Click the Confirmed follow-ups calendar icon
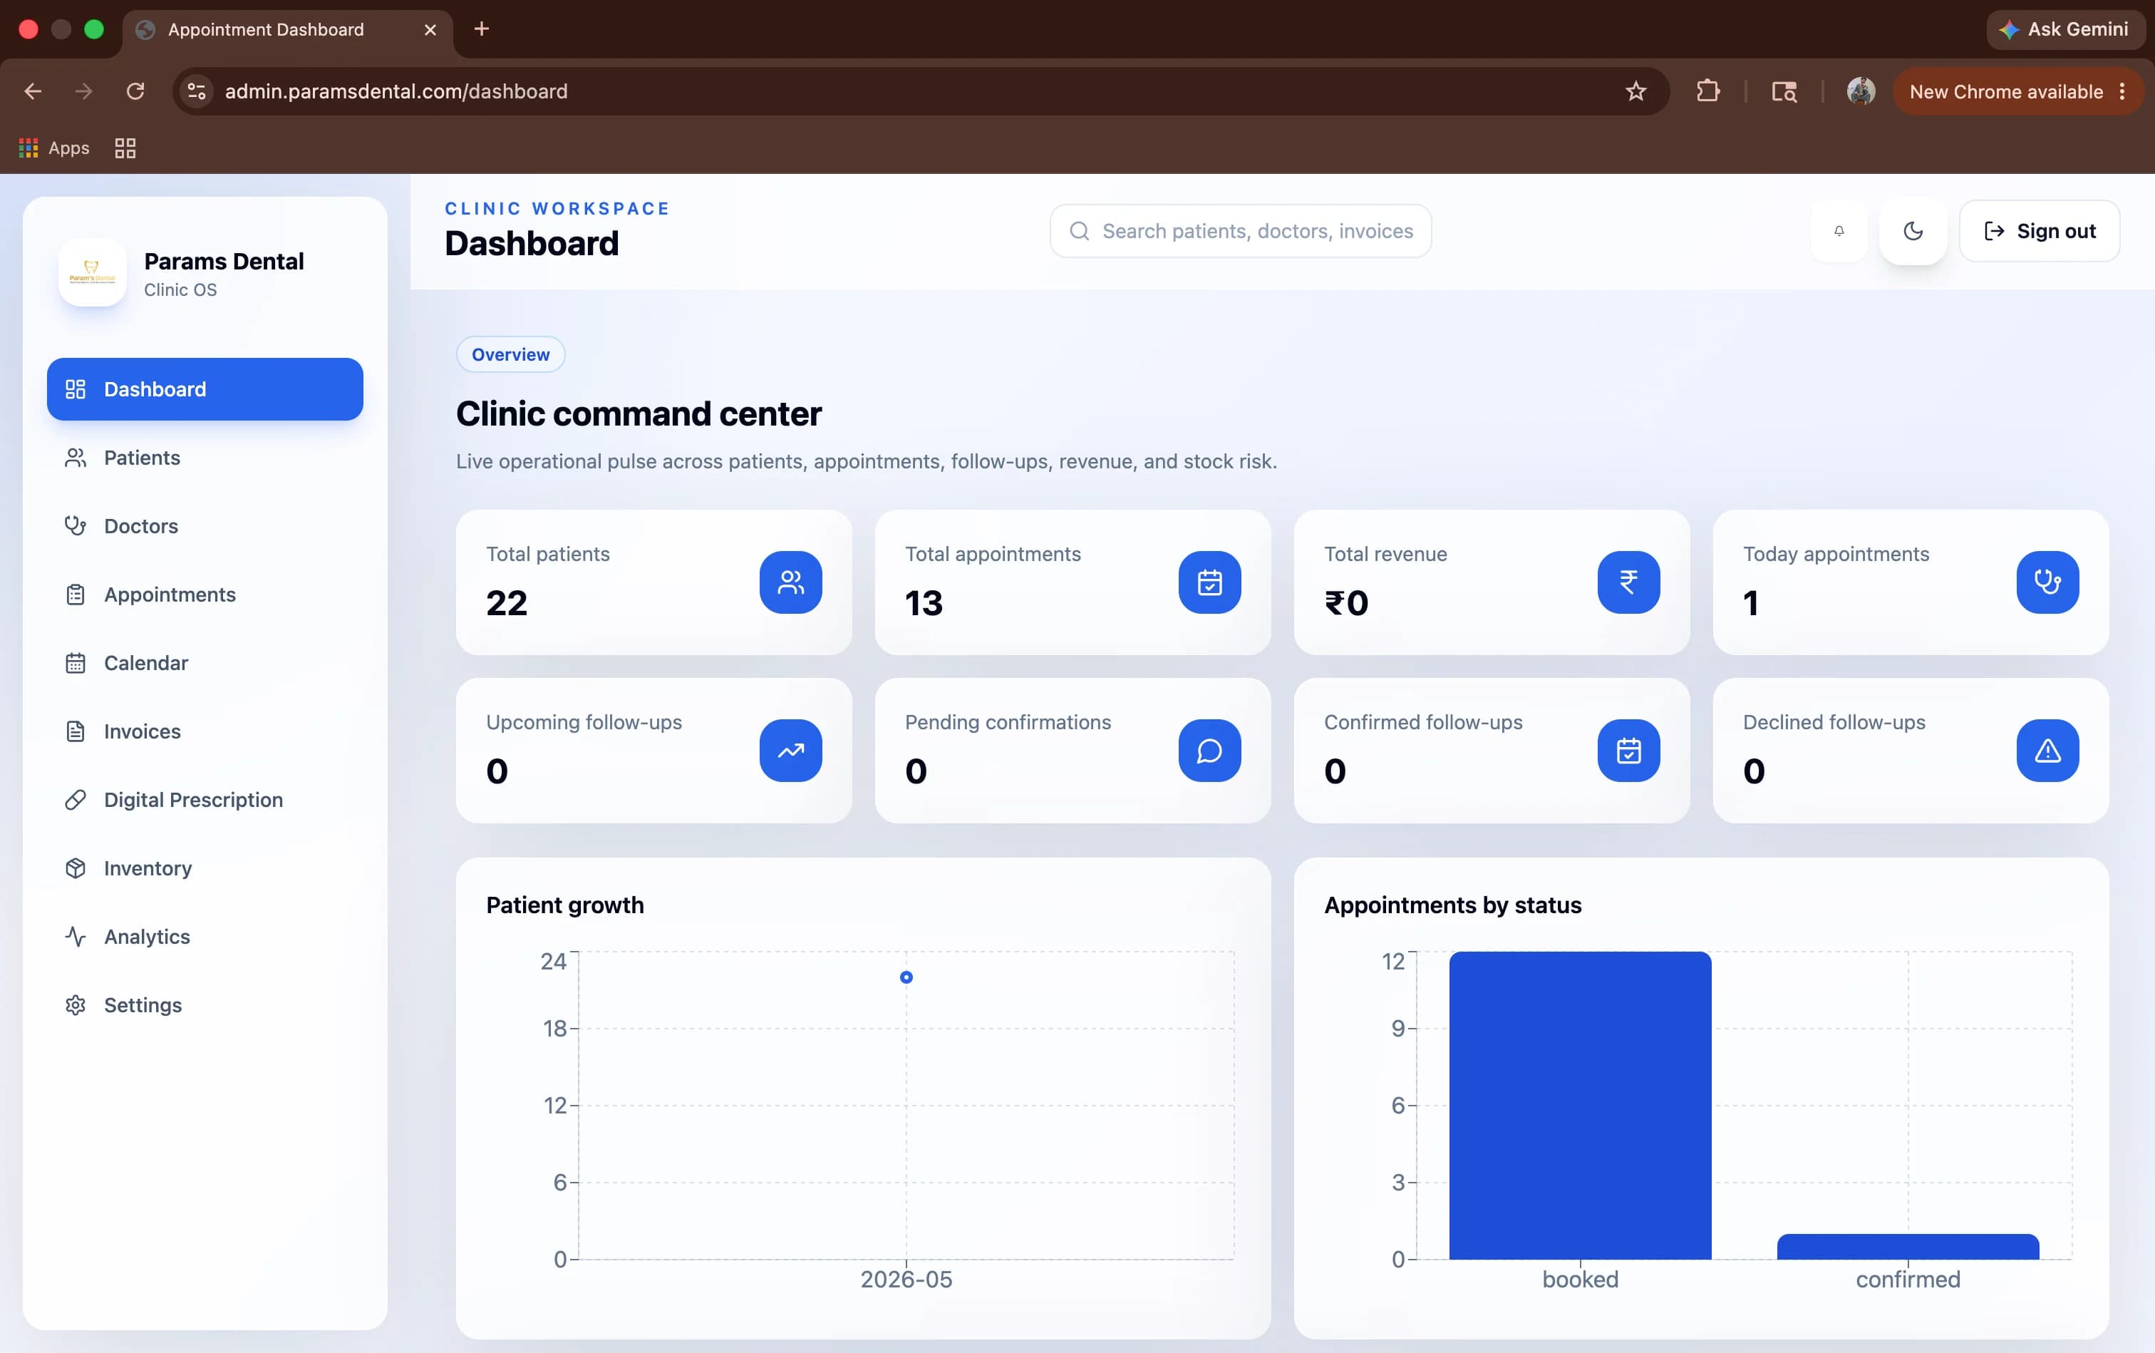 (1628, 751)
